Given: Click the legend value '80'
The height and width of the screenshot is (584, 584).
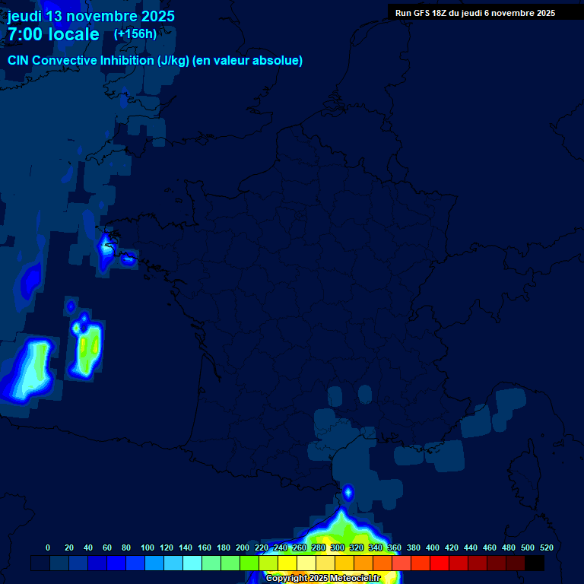Looking at the screenshot, I should (x=126, y=547).
